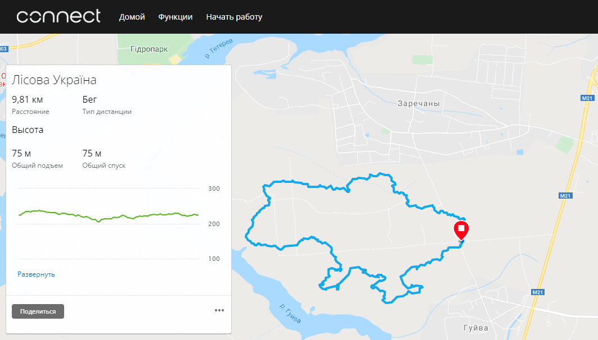Screen dimensions: 598x340
Task: Click the 75 м Общий подъем value
Action: pyautogui.click(x=21, y=153)
